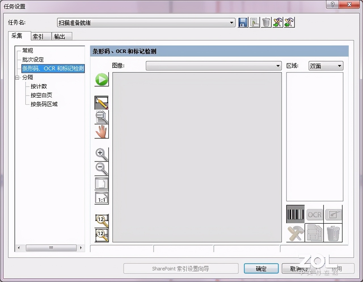The height and width of the screenshot is (282, 363).
Task: Switch to the 输出 tab
Action: [x=61, y=36]
